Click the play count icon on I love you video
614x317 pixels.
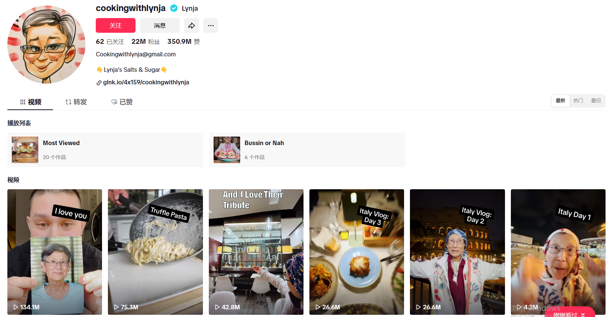pos(16,307)
